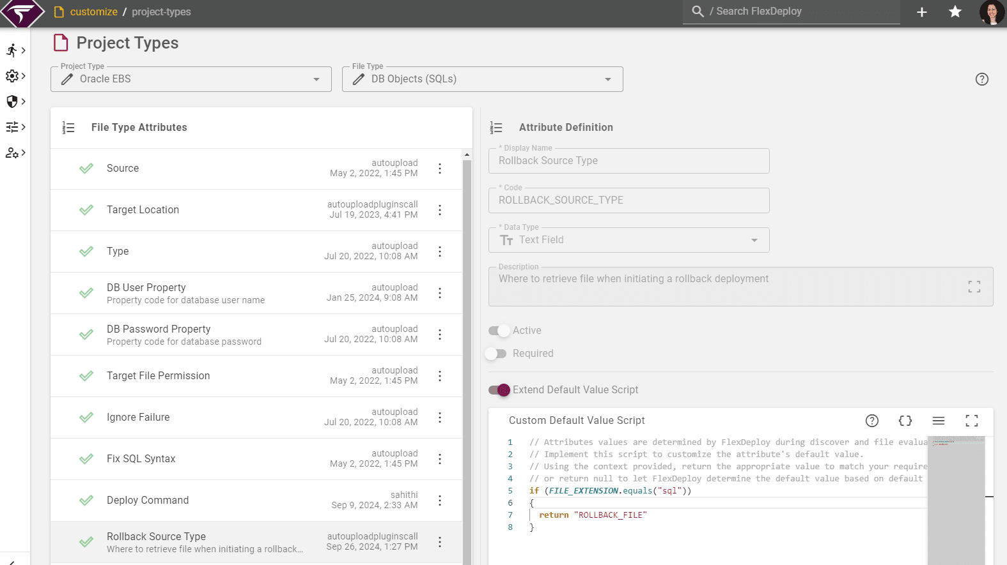Toggle the Active switch
Viewport: 1007px width, 565px height.
pos(499,331)
